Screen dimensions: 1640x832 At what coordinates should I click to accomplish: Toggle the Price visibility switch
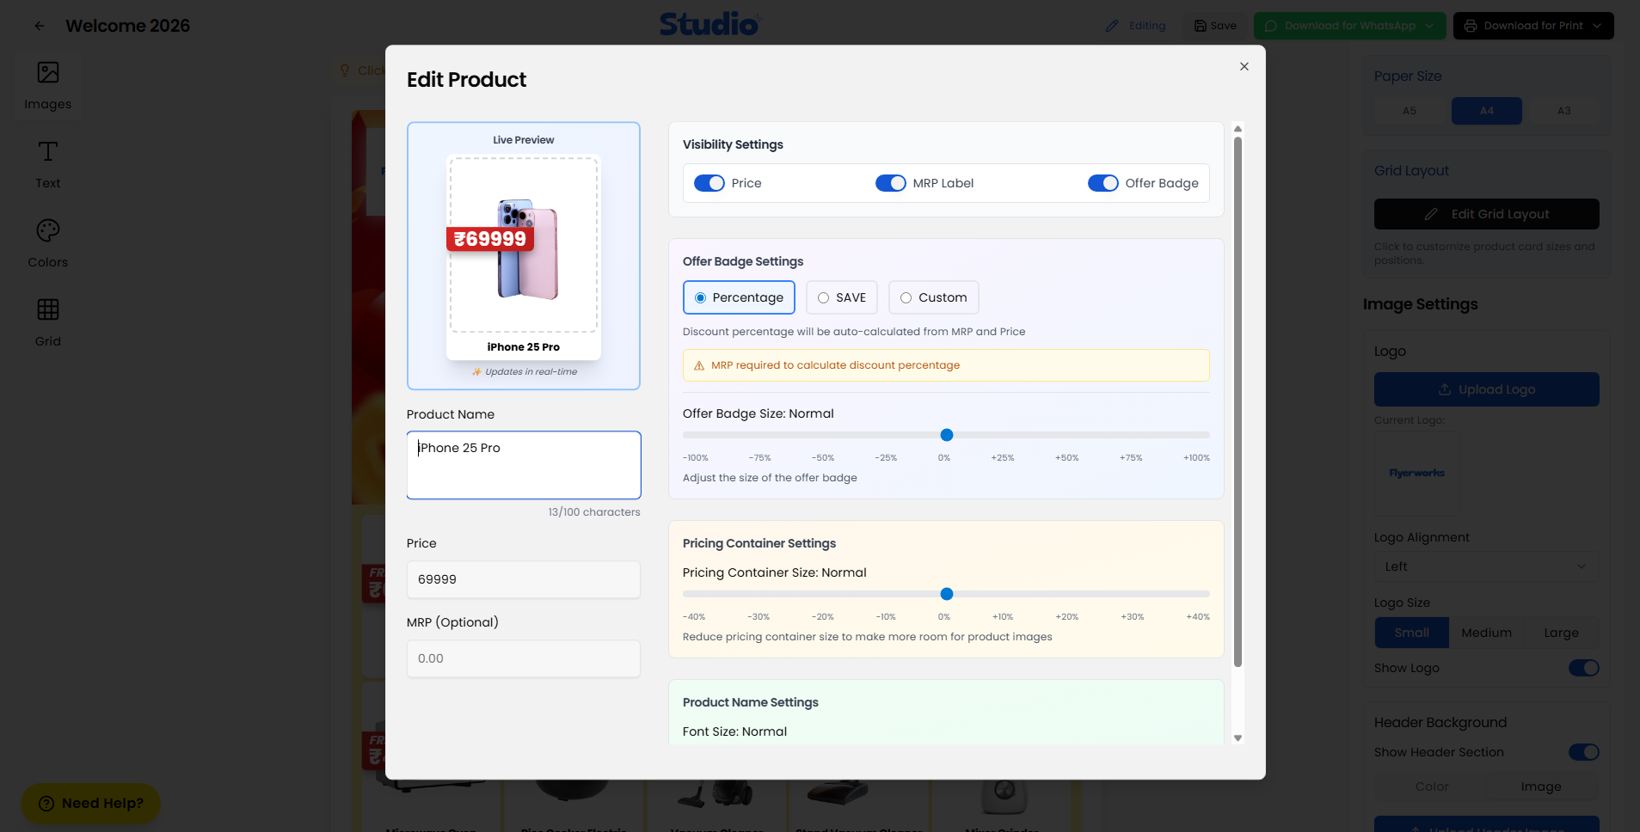tap(709, 183)
